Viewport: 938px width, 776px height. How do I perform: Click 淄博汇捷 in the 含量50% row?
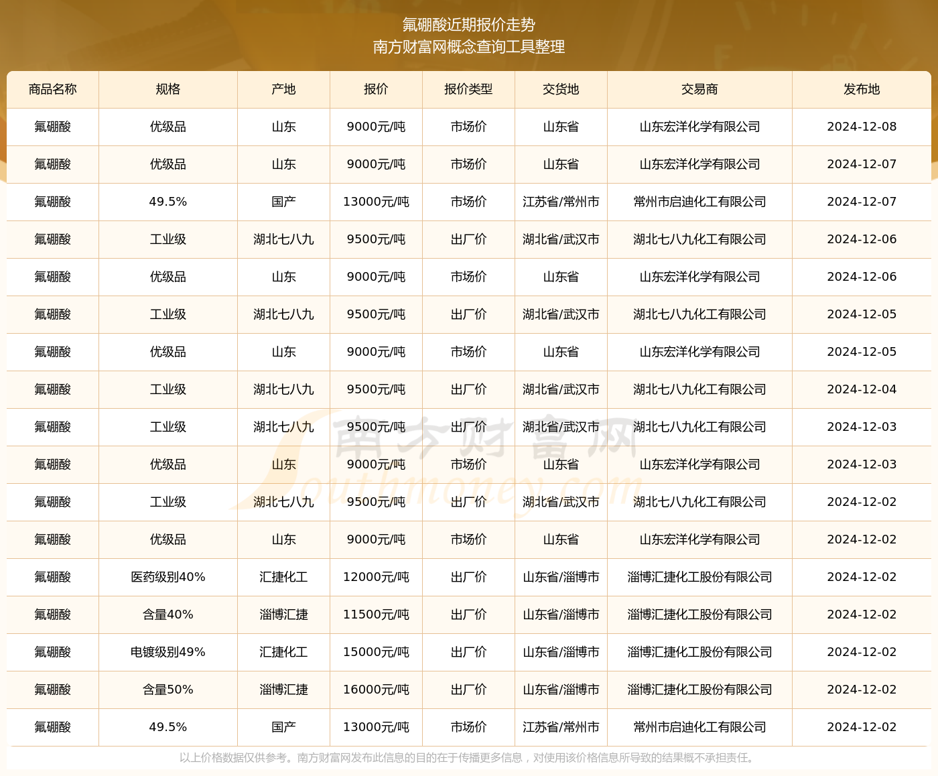click(x=283, y=690)
